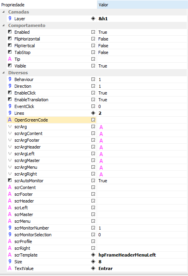Image resolution: width=188 pixels, height=276 pixels.
Task: Select the EnableTranslation property row
Action: coord(97,100)
